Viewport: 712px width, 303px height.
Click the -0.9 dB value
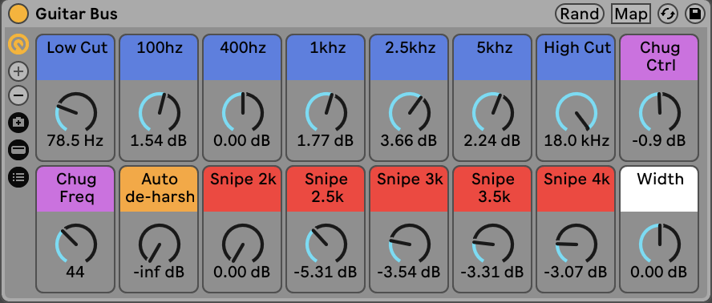pyautogui.click(x=659, y=141)
